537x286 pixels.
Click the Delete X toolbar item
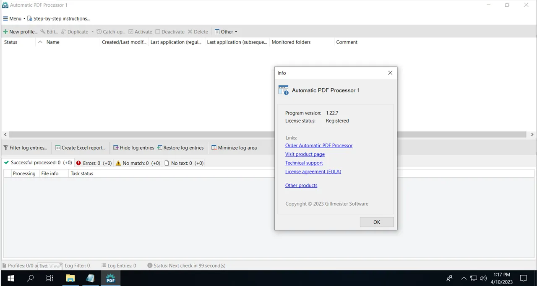(x=198, y=32)
